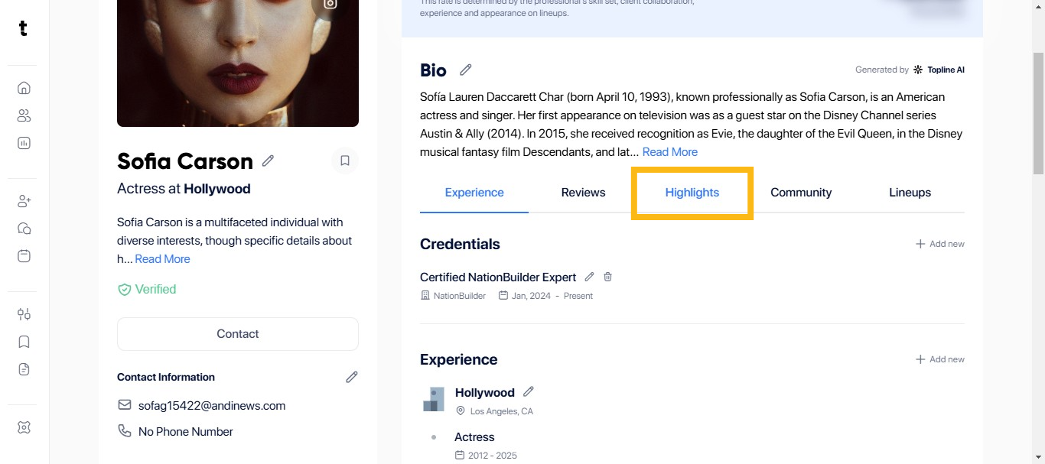Expand the Bio text with Read More
Image resolution: width=1045 pixels, height=464 pixels.
(x=669, y=151)
